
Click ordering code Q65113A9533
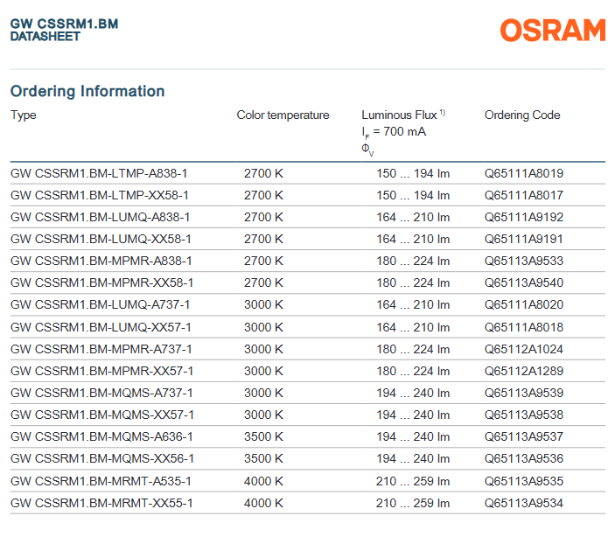[x=524, y=261]
